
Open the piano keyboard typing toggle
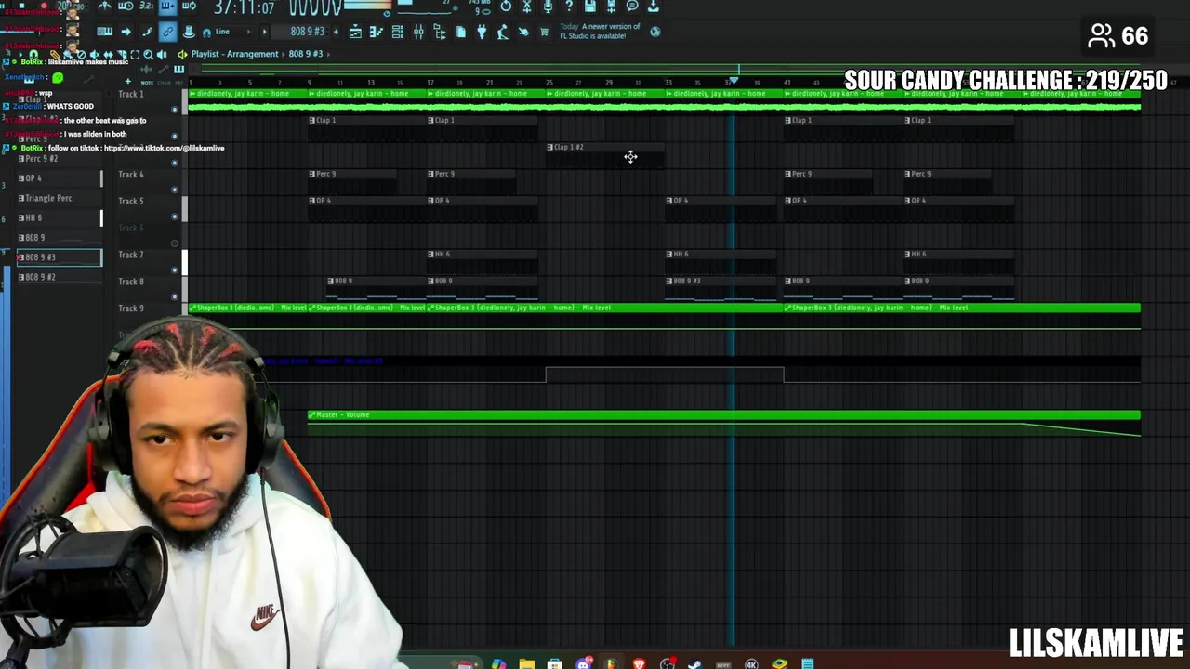[x=104, y=32]
